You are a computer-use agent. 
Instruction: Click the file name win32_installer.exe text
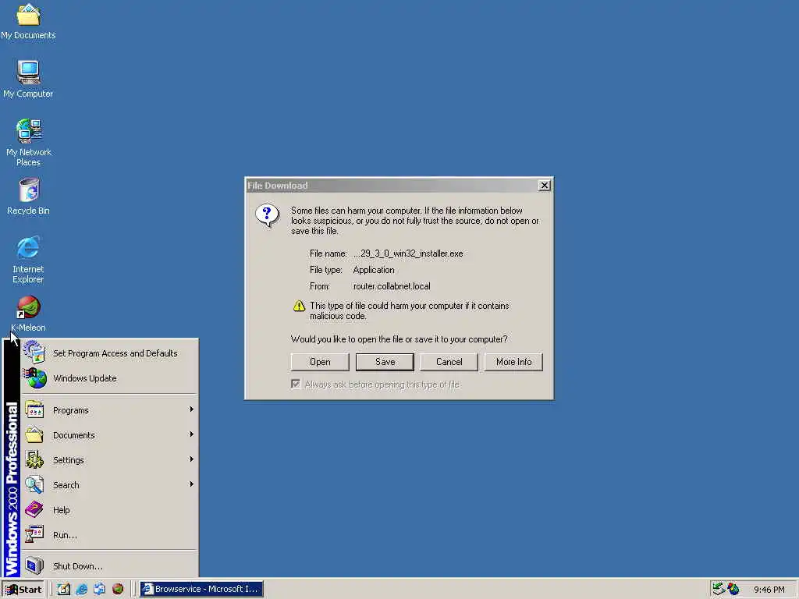pyautogui.click(x=408, y=253)
